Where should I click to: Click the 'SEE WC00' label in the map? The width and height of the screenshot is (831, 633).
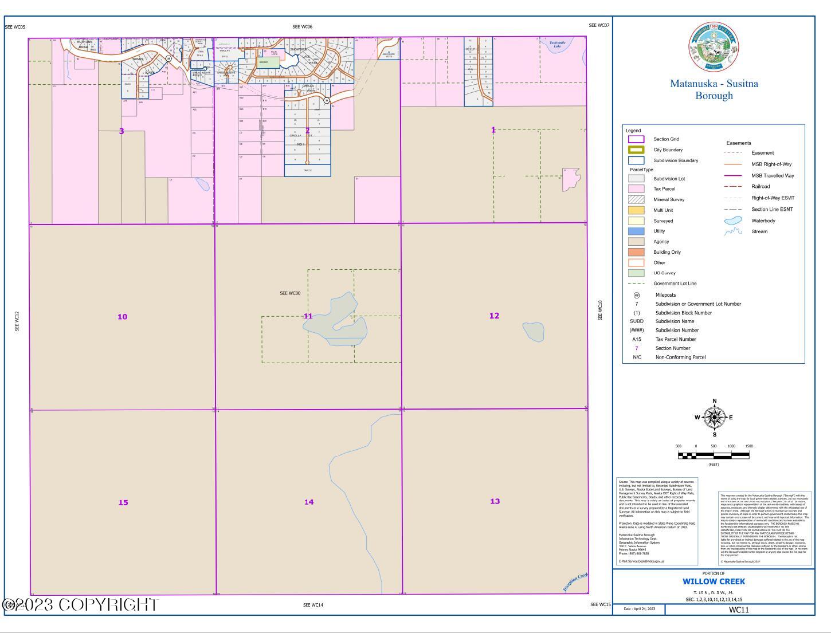pyautogui.click(x=290, y=293)
